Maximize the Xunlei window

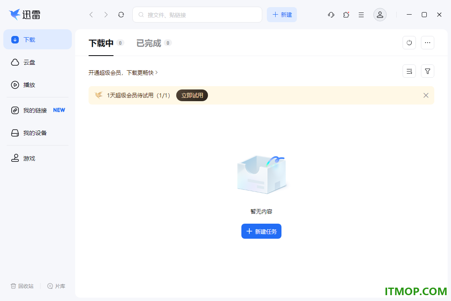424,15
